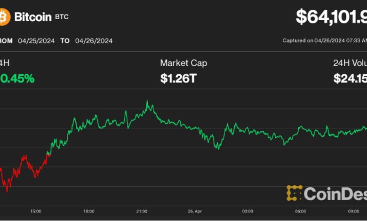Click the $1.26T market cap value
Screen dimensions: 367x221
[178, 79]
